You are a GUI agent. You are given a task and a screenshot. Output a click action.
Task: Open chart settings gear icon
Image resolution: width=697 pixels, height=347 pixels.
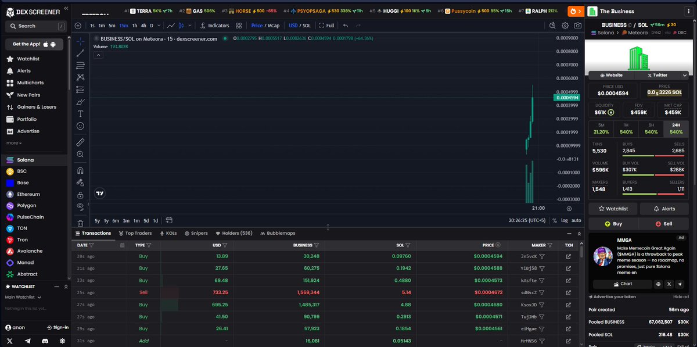pos(565,26)
